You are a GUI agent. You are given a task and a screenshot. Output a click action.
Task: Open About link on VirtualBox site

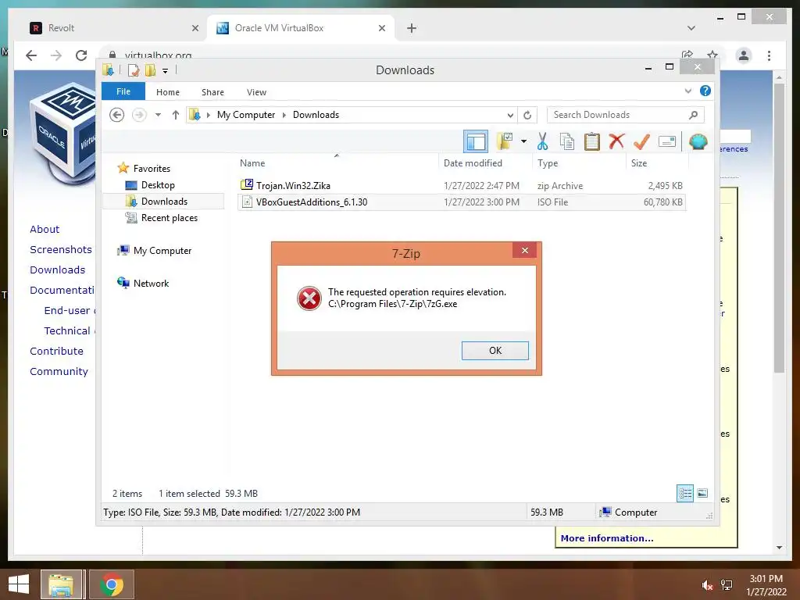pyautogui.click(x=45, y=229)
